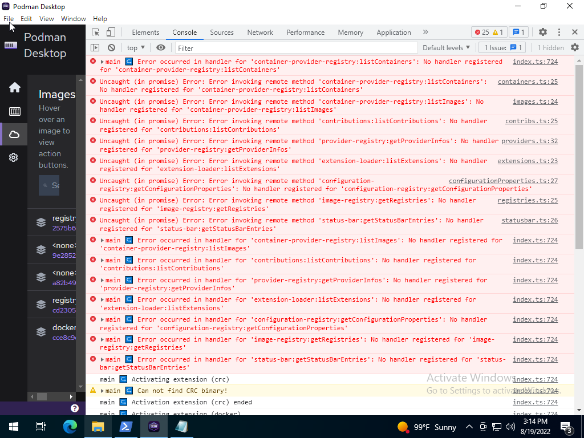Open Windows PowerShell from taskbar

[x=126, y=427]
